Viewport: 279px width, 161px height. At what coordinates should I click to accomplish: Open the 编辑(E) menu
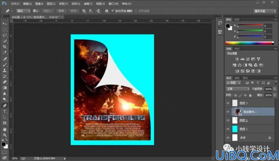(x=27, y=4)
